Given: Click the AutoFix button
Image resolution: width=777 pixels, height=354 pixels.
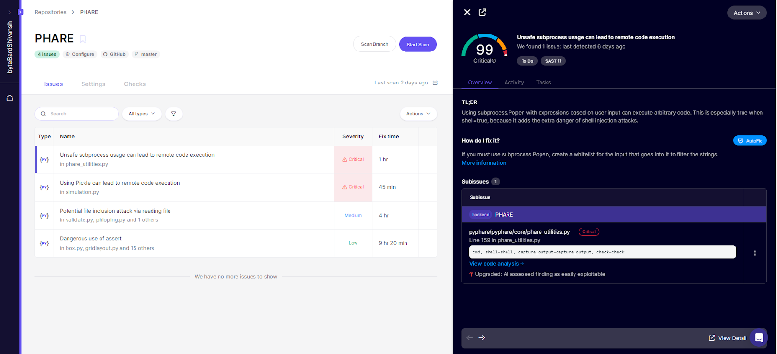Looking at the screenshot, I should pos(749,141).
